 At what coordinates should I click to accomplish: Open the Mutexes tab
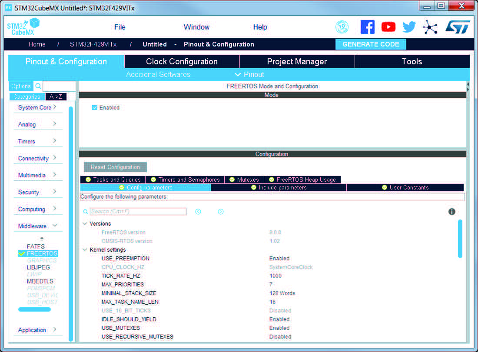[x=244, y=180]
